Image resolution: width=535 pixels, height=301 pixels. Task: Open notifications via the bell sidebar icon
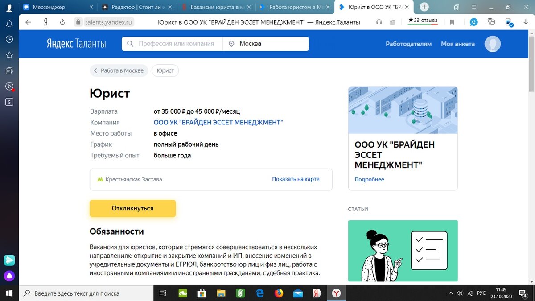(x=9, y=23)
